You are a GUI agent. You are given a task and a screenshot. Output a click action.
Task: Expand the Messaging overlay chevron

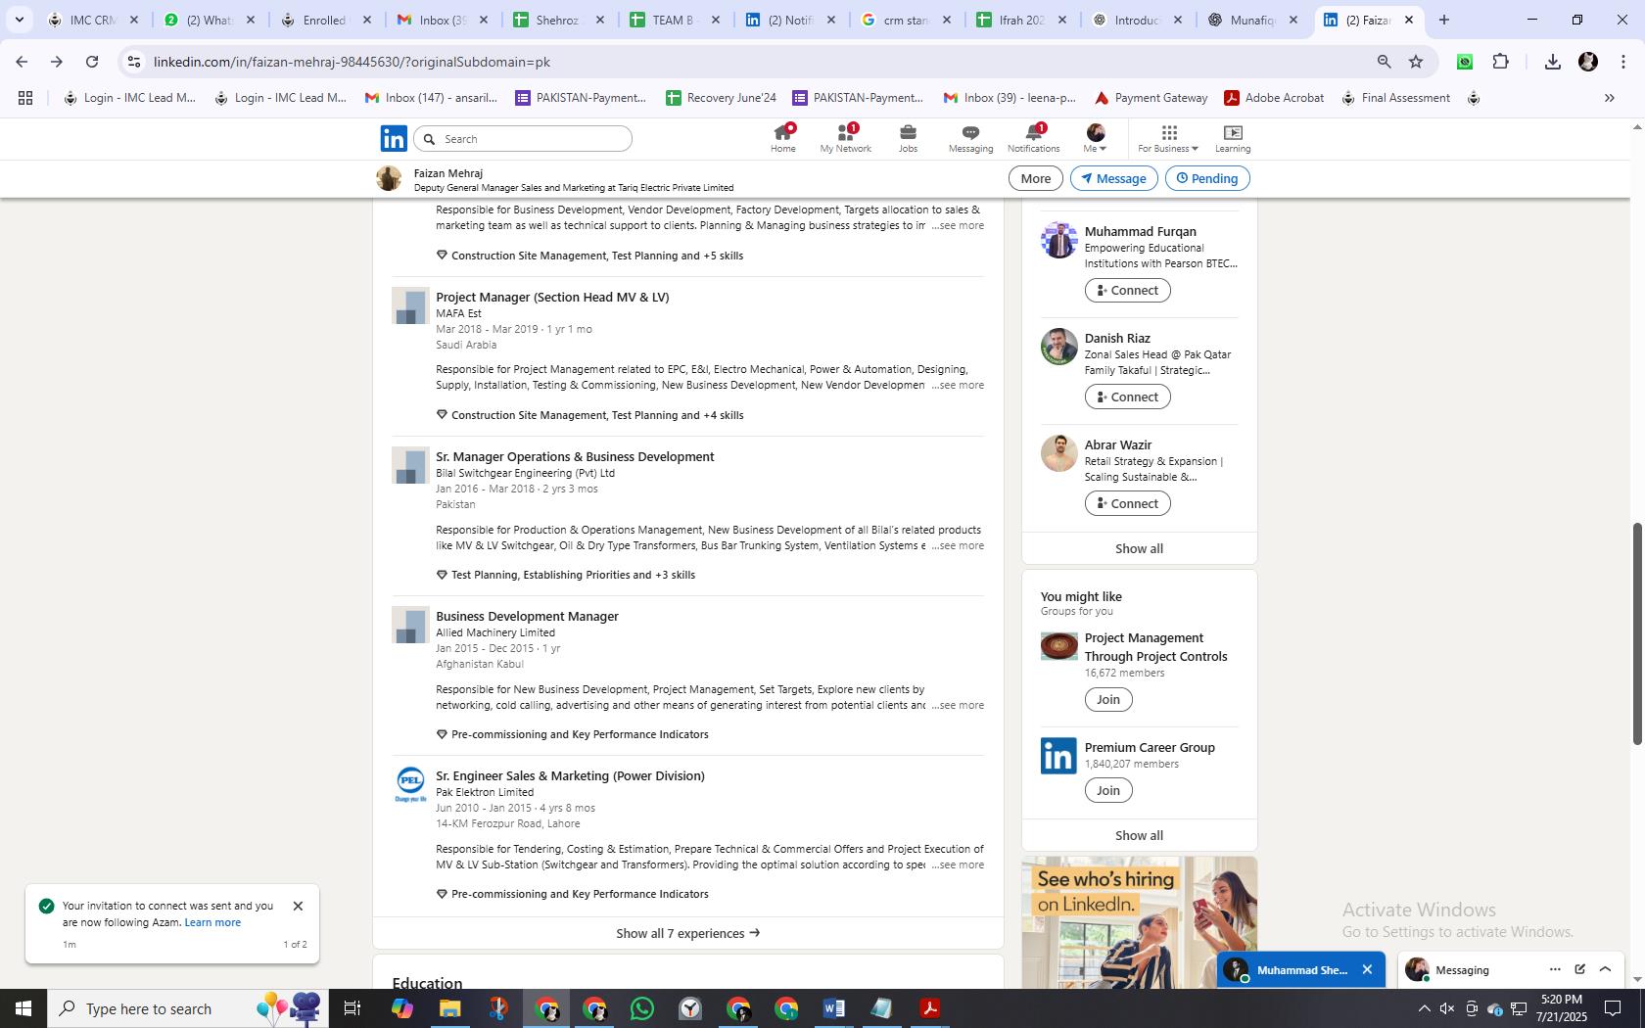tap(1605, 969)
